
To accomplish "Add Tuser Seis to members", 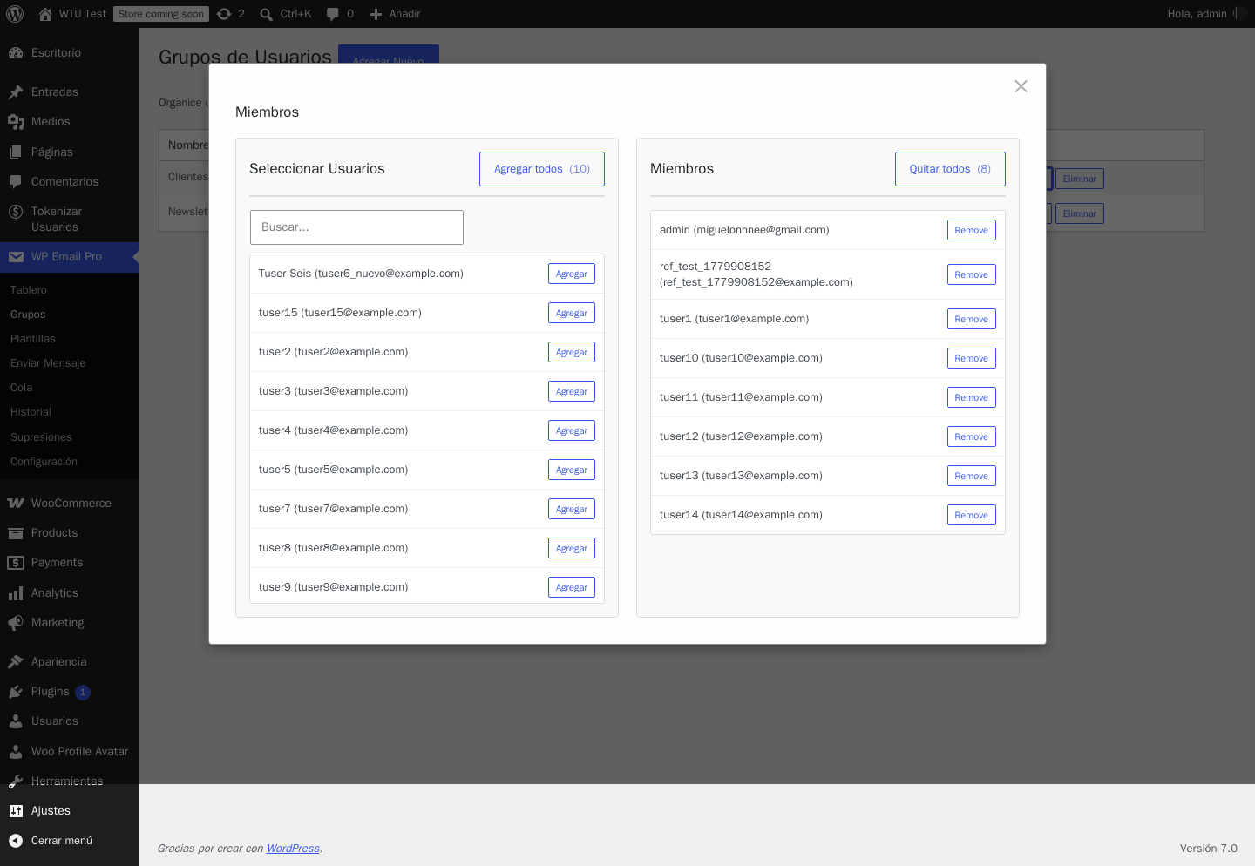I will click(572, 274).
